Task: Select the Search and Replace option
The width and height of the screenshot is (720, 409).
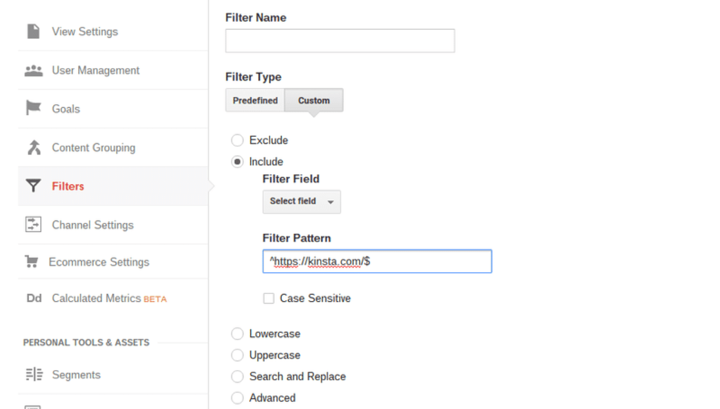Action: pyautogui.click(x=237, y=376)
